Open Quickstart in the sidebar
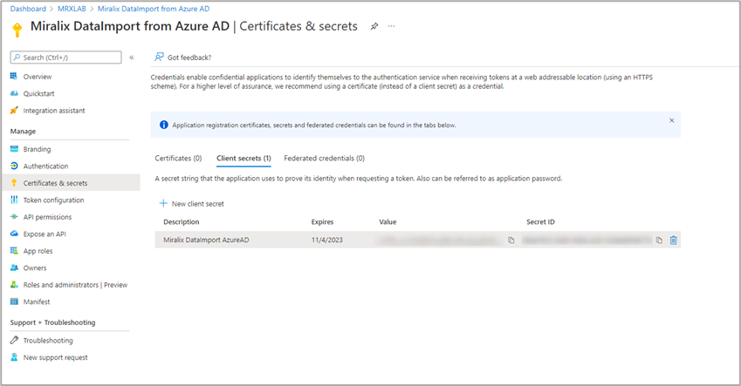Viewport: 741px width, 386px height. tap(38, 93)
